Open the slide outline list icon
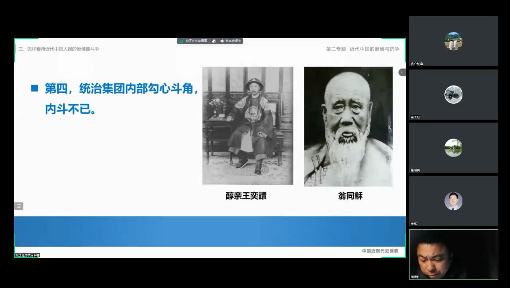510x288 pixels. pyautogui.click(x=18, y=206)
